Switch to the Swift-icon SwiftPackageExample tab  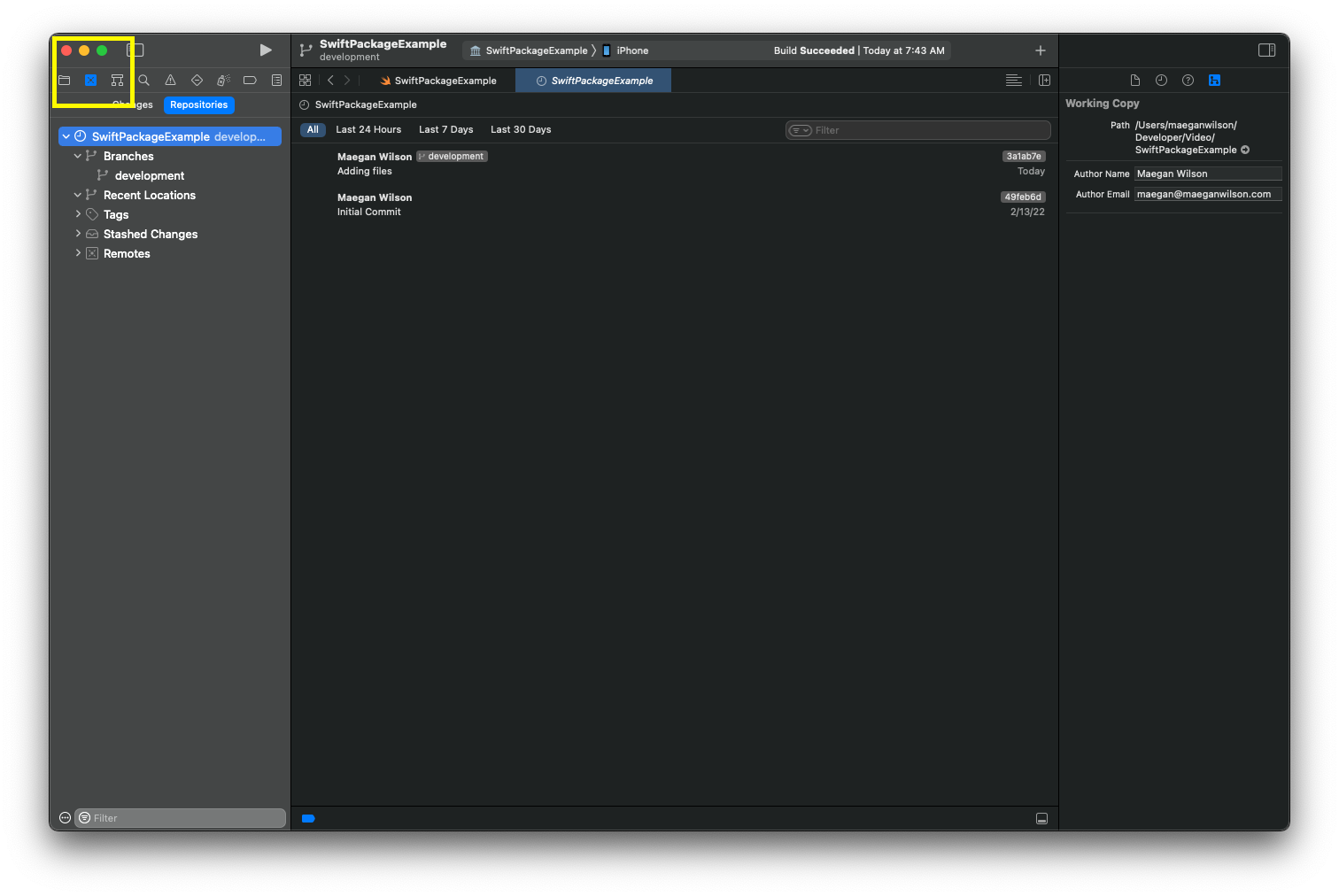click(x=438, y=81)
